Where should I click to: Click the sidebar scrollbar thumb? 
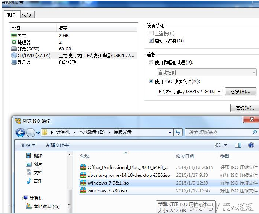69,201
